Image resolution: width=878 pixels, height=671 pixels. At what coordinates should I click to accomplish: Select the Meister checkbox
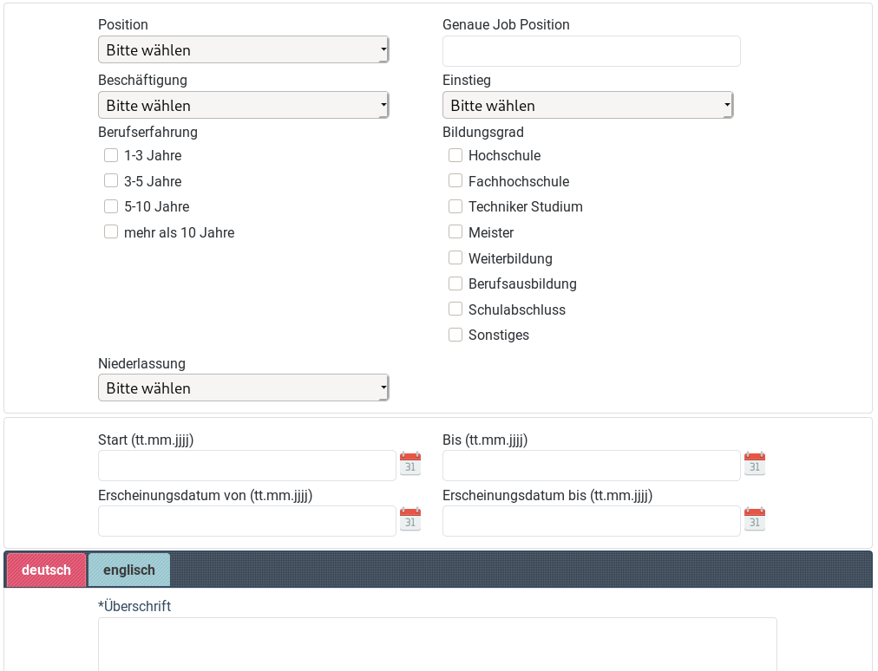point(455,232)
